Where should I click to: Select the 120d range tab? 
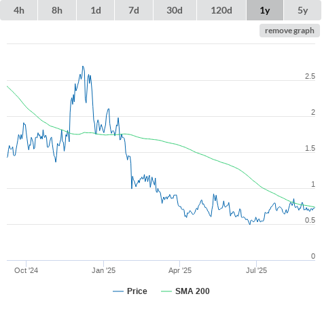[x=221, y=10]
